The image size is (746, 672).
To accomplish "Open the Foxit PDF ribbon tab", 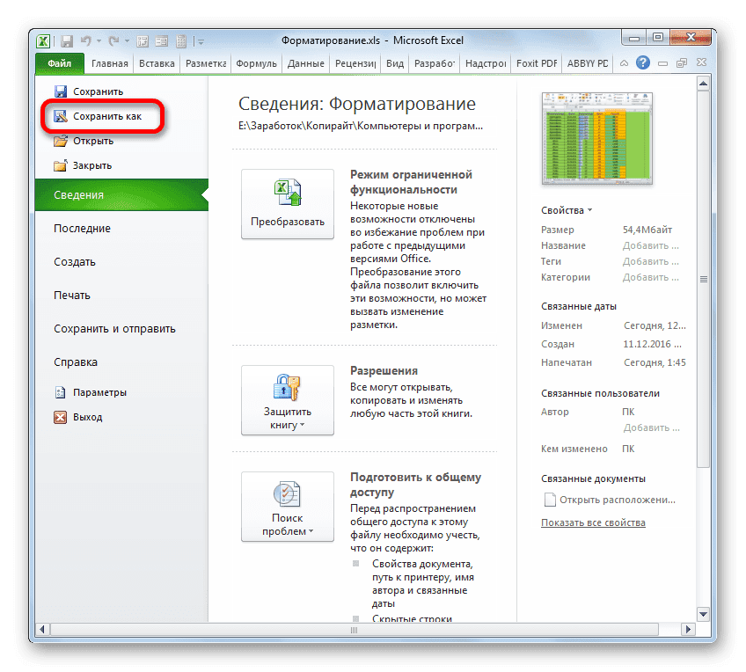I will tap(537, 63).
